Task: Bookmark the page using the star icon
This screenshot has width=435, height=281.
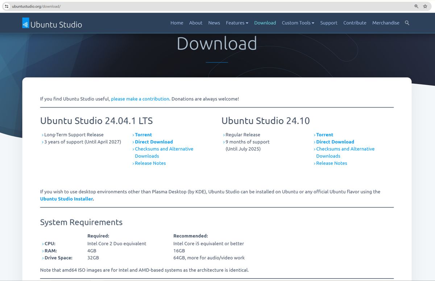Action: [x=426, y=6]
